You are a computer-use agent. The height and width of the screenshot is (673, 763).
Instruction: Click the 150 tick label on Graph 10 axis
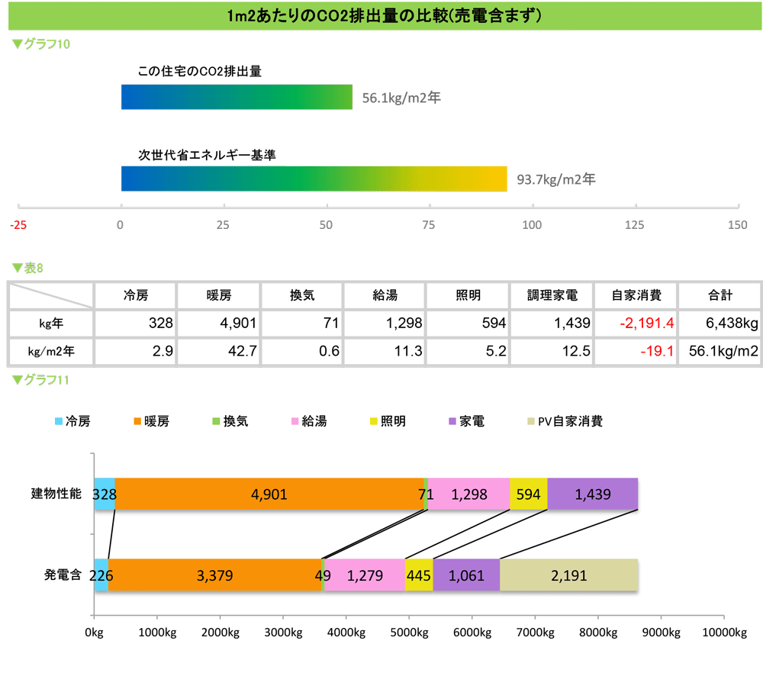pos(738,225)
